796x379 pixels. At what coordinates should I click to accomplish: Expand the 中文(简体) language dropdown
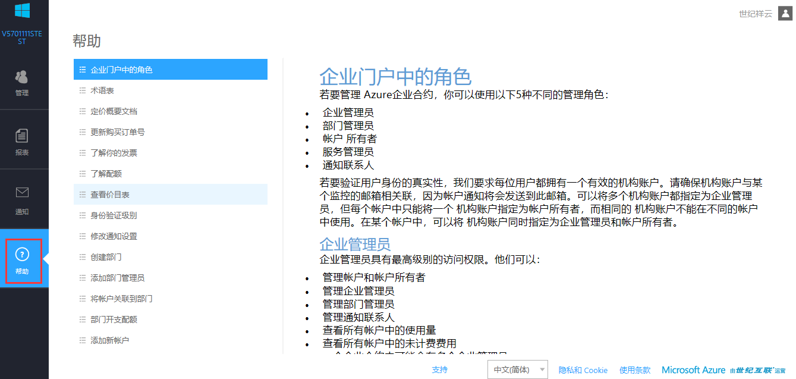coord(517,370)
